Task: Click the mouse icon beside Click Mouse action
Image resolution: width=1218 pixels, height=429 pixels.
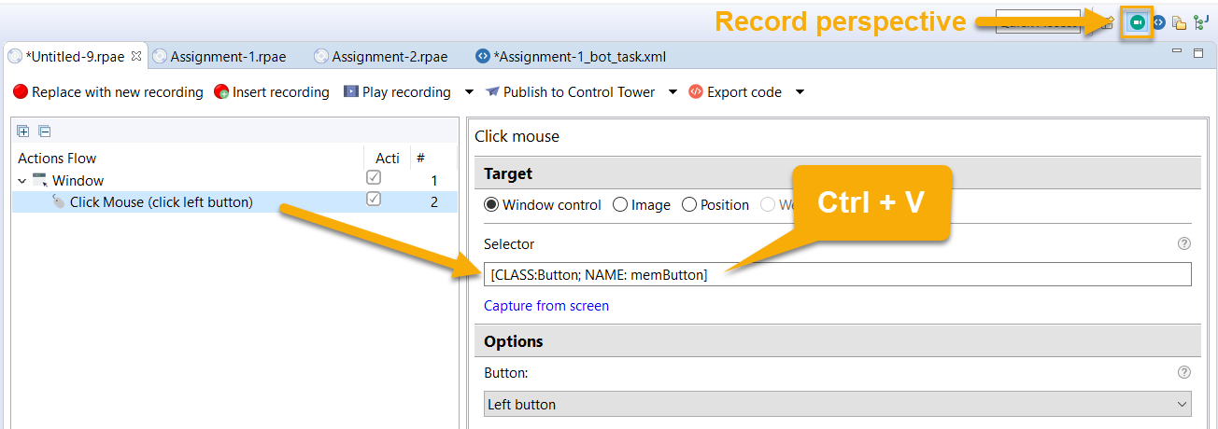Action: 59,201
